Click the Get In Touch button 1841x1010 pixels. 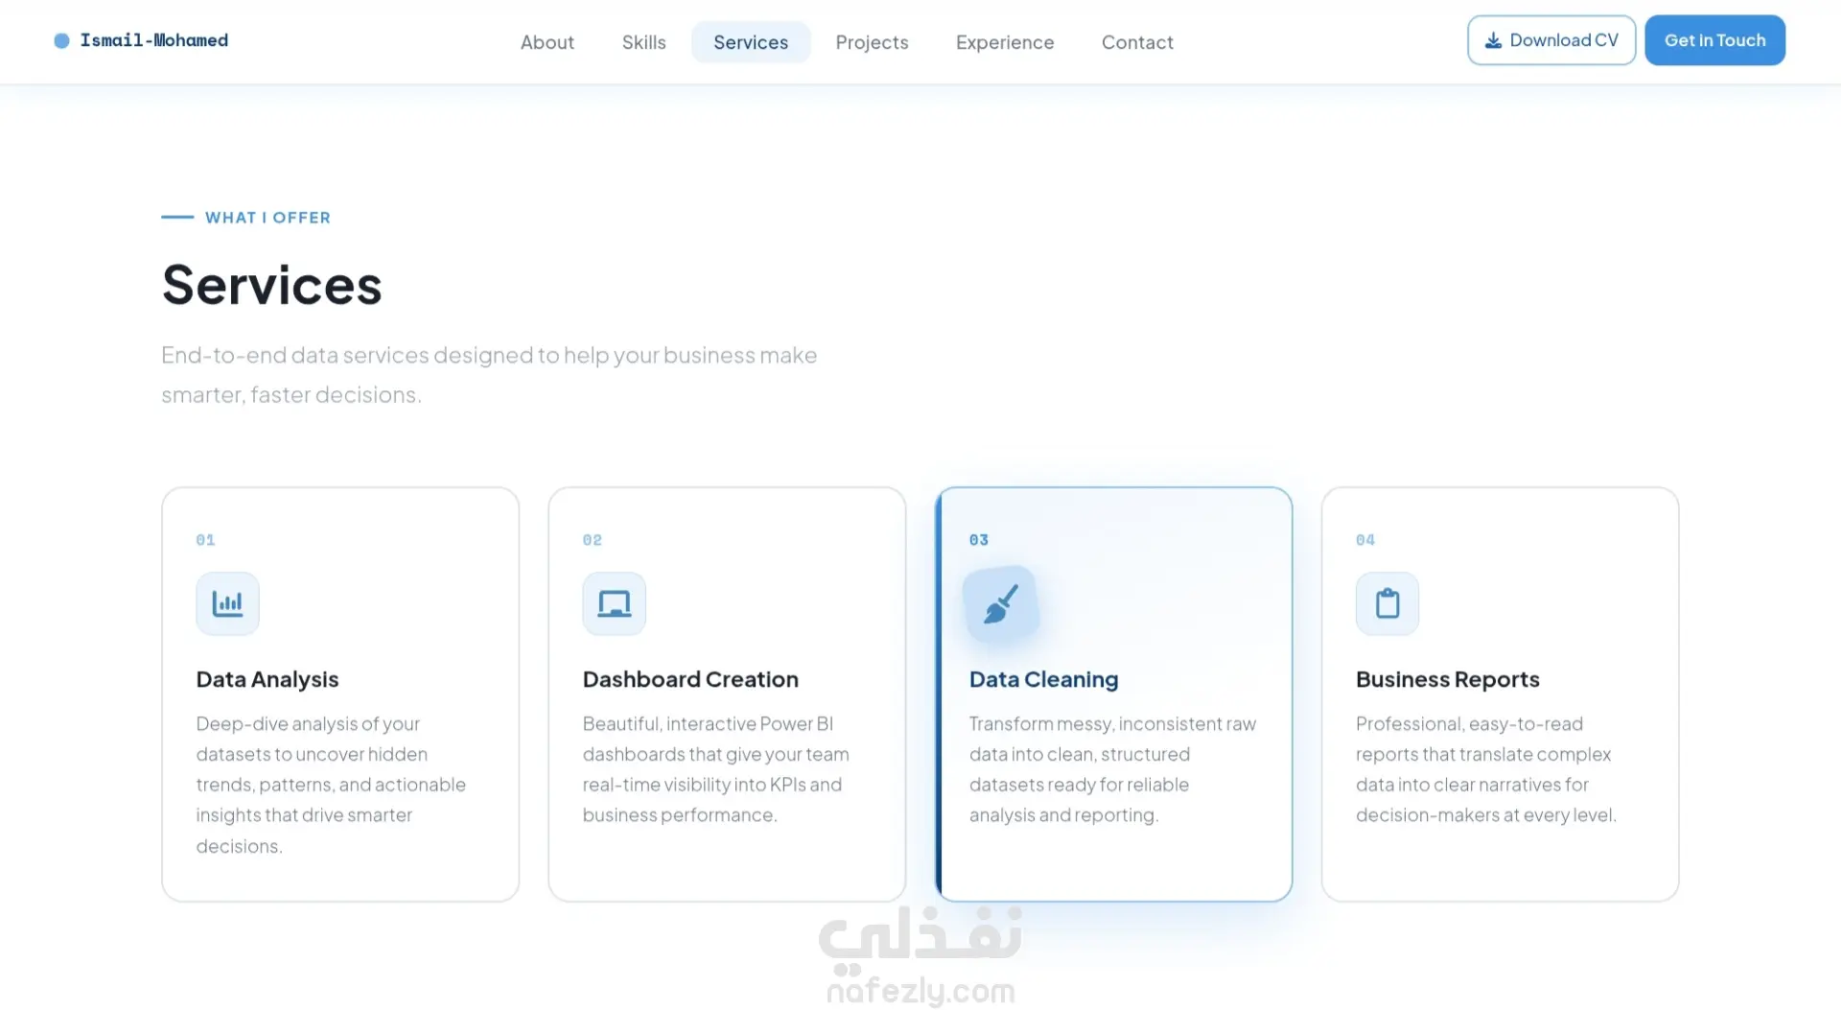[x=1714, y=40]
